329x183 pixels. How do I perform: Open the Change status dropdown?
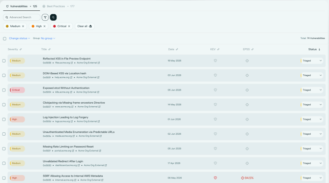(20, 38)
